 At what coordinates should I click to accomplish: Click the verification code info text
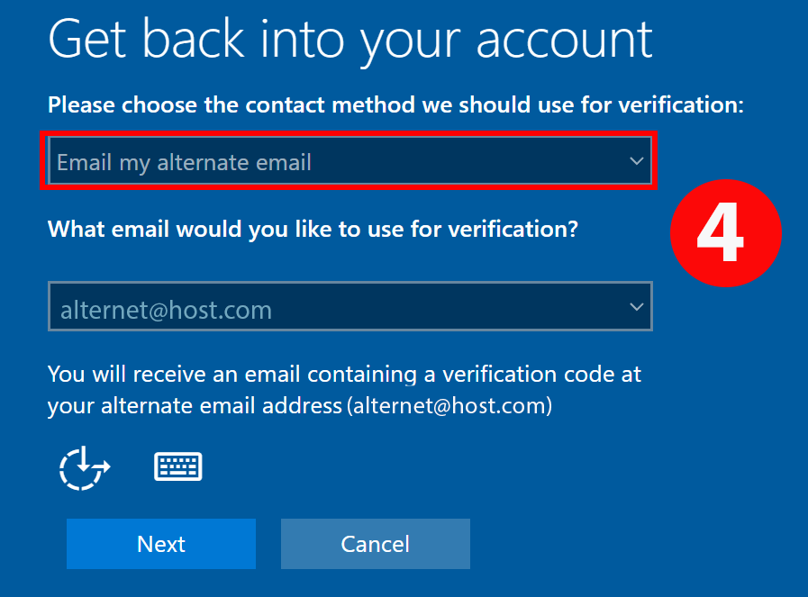pyautogui.click(x=344, y=390)
